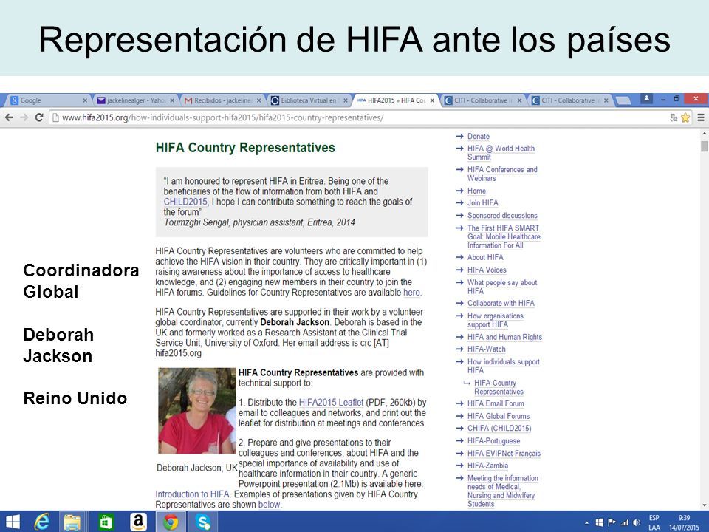Open HIFA-EVIPNet-Français link
This screenshot has width=709, height=532.
(x=504, y=453)
